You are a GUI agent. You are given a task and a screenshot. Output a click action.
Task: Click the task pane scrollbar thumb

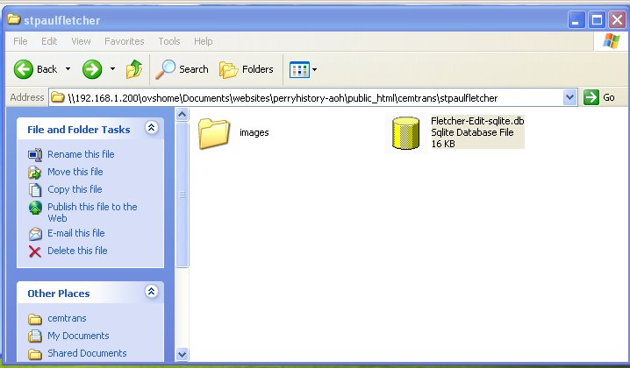coord(182,195)
